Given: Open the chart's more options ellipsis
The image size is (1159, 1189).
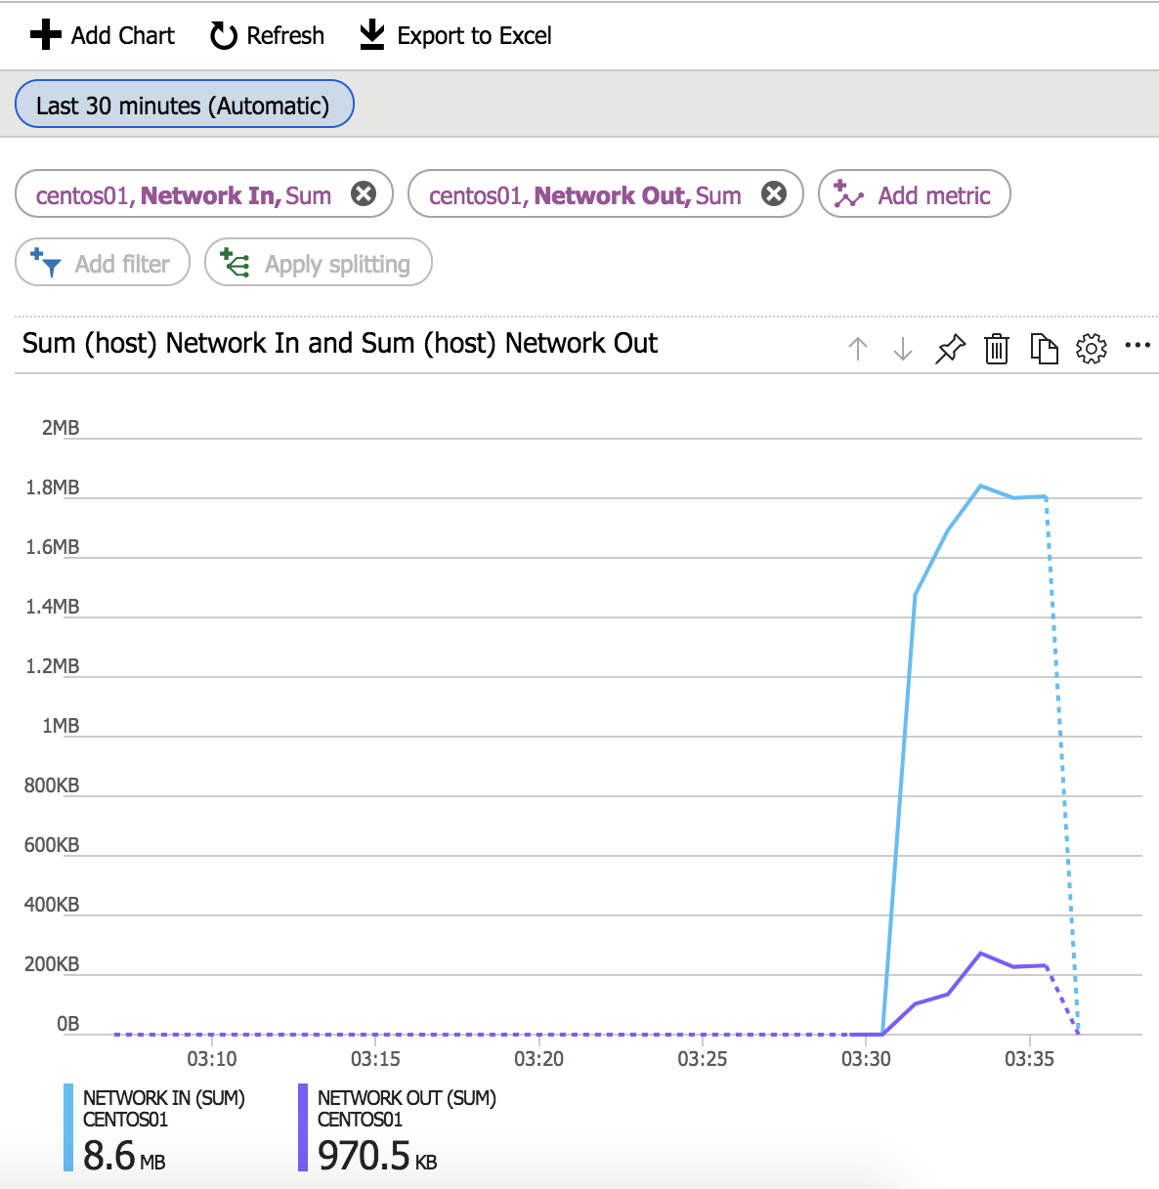Looking at the screenshot, I should (1138, 346).
